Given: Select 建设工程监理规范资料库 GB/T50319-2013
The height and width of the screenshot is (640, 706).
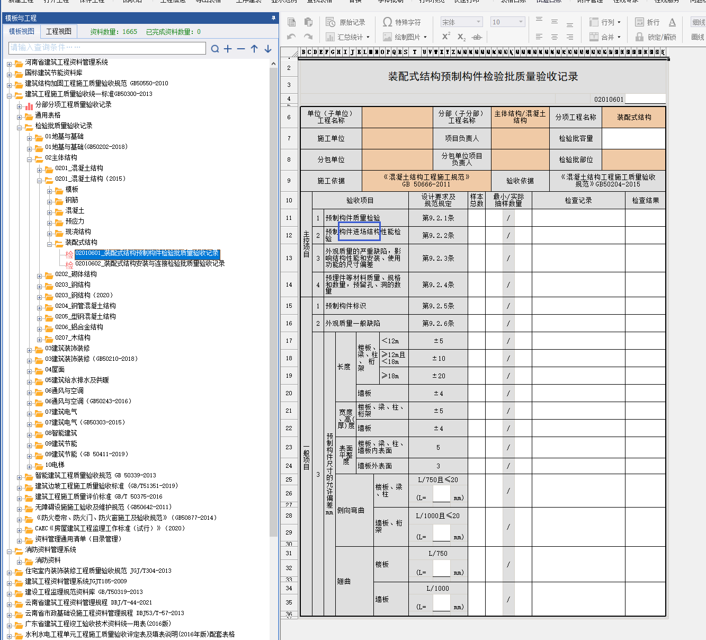Looking at the screenshot, I should [x=84, y=592].
